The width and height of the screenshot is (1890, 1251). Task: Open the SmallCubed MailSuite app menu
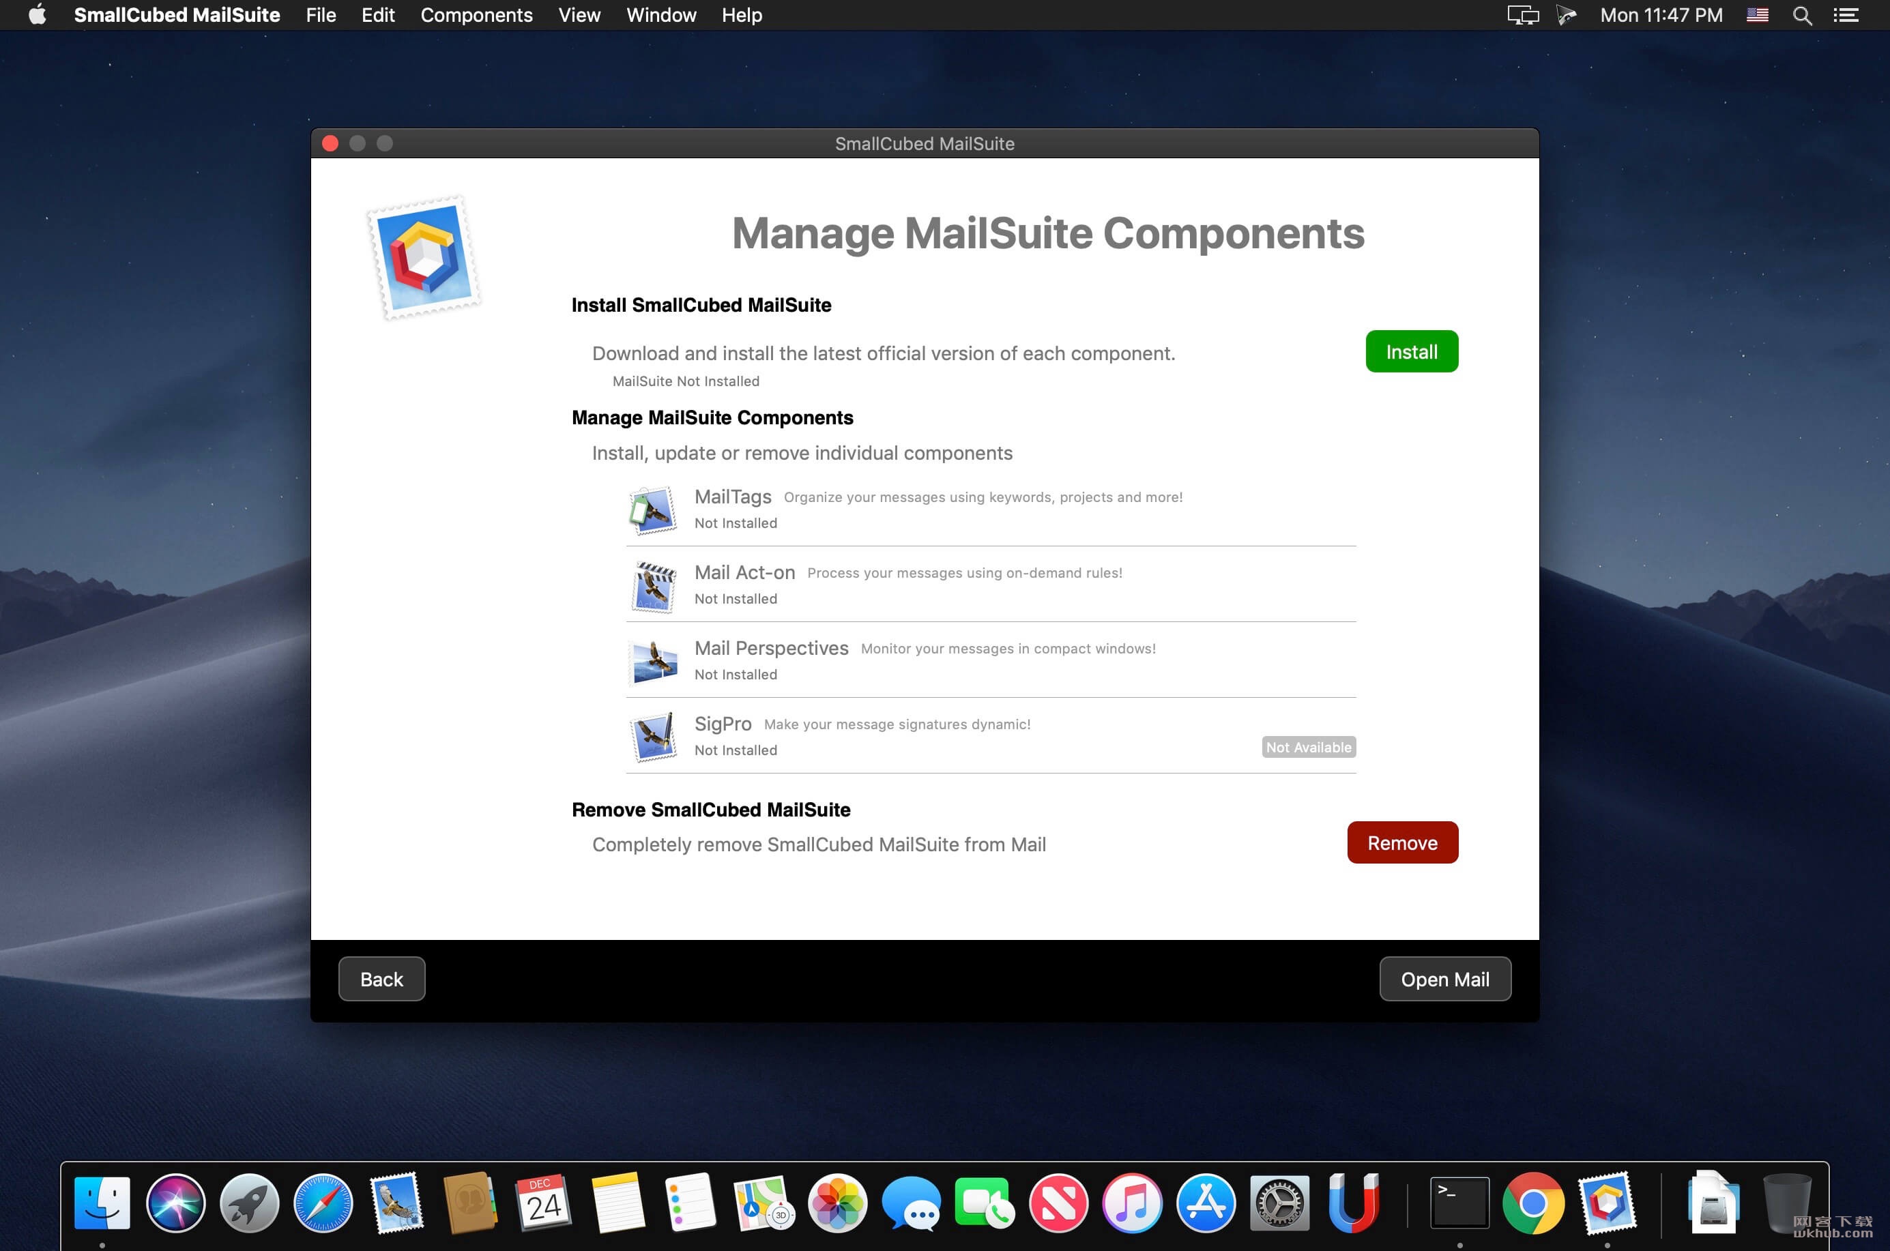[177, 15]
